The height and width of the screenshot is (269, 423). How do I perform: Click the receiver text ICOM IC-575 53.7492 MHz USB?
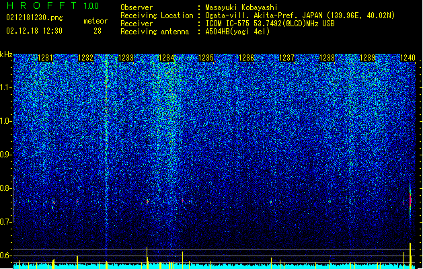[270, 24]
